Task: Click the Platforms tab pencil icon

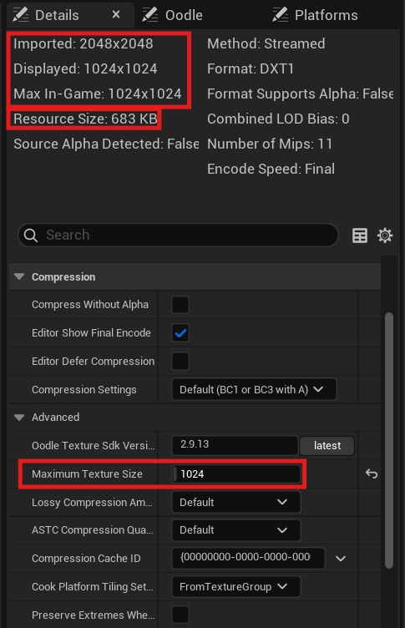Action: (x=280, y=15)
